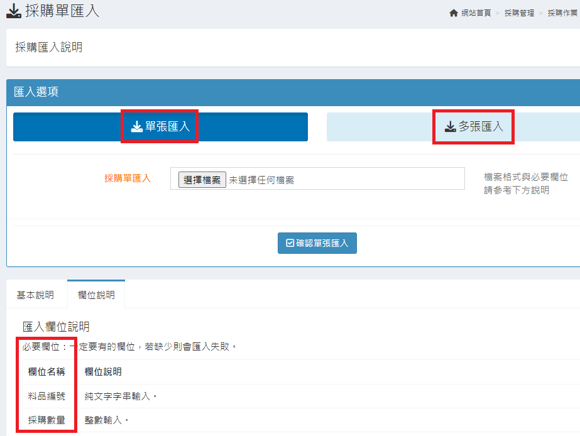Click the download icon on the 多張匯入 button
The height and width of the screenshot is (436, 580).
[450, 127]
